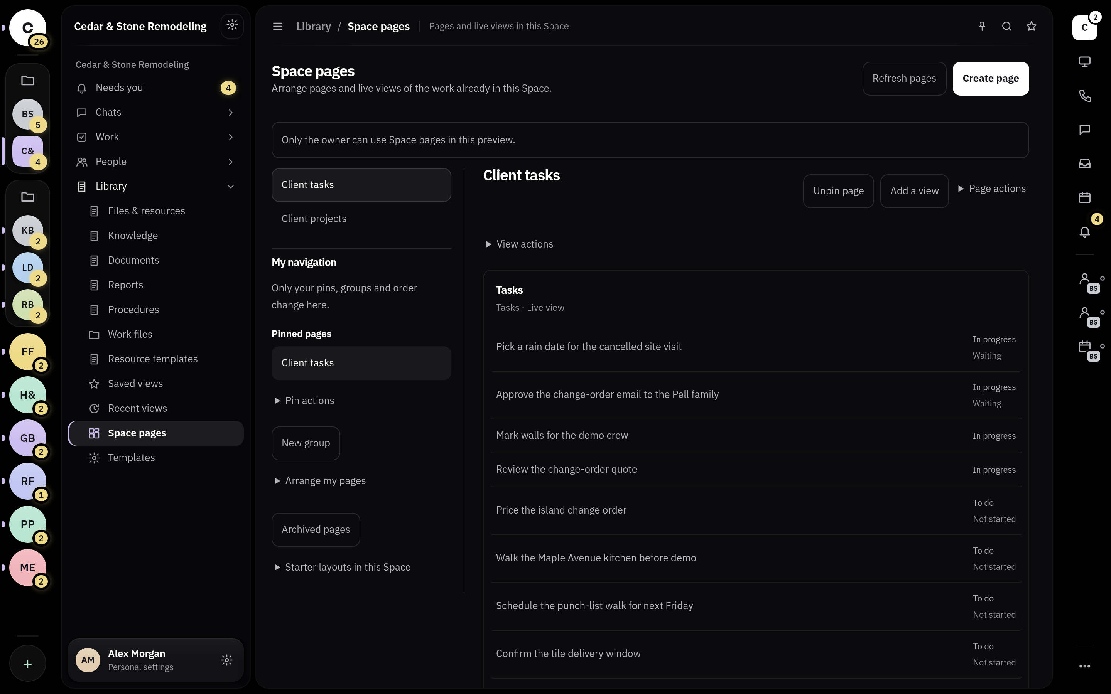Open the calendar icon in right rail
The width and height of the screenshot is (1111, 694).
(1085, 197)
